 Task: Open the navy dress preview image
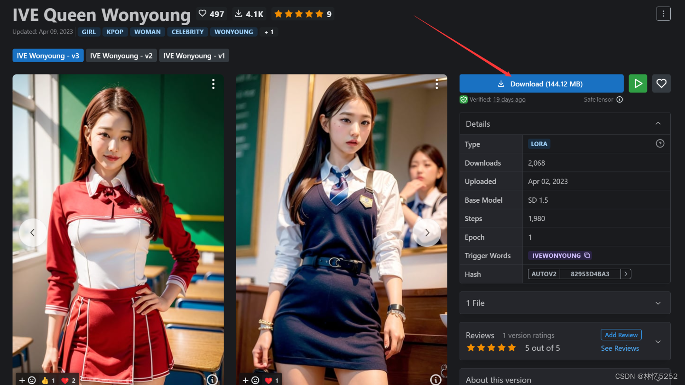[342, 230]
